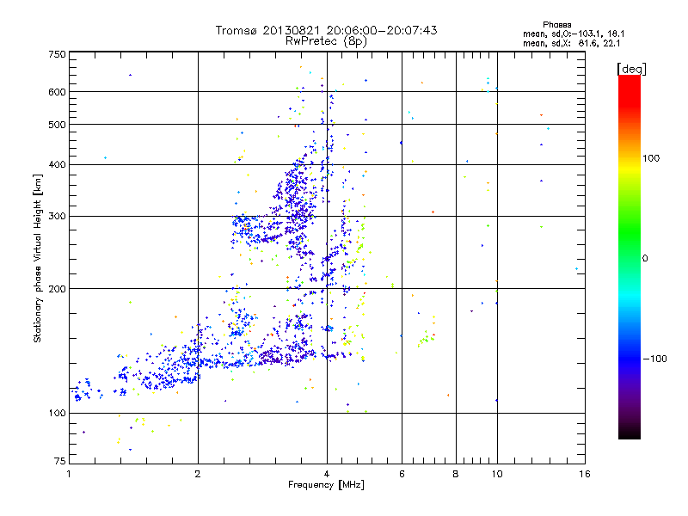Click the x-axis tick label '4'
The width and height of the screenshot is (688, 516).
tap(327, 474)
